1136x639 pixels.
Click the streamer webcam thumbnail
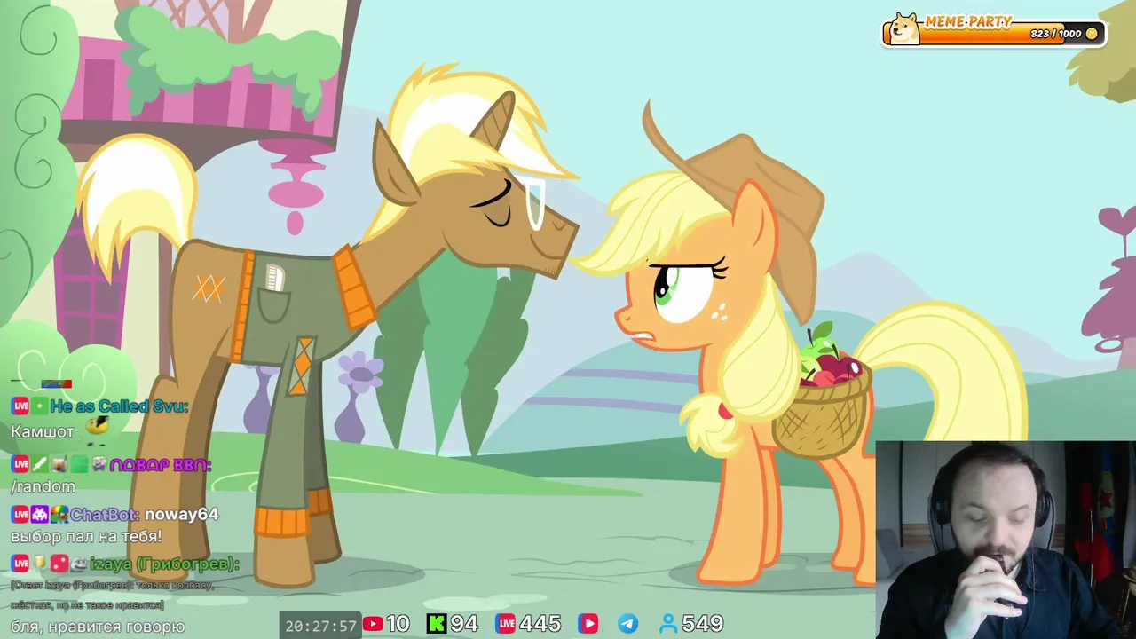[x=1006, y=539]
